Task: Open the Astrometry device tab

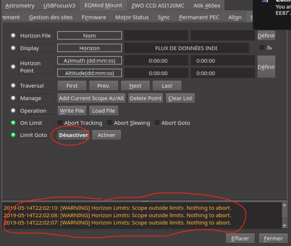Action: coord(20,6)
